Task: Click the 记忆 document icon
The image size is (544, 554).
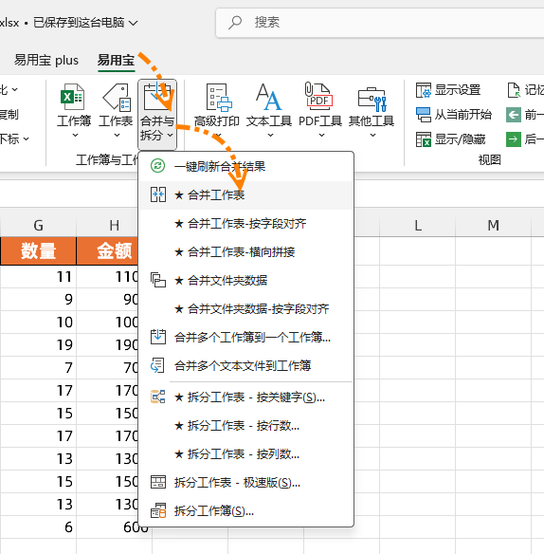Action: 514,90
